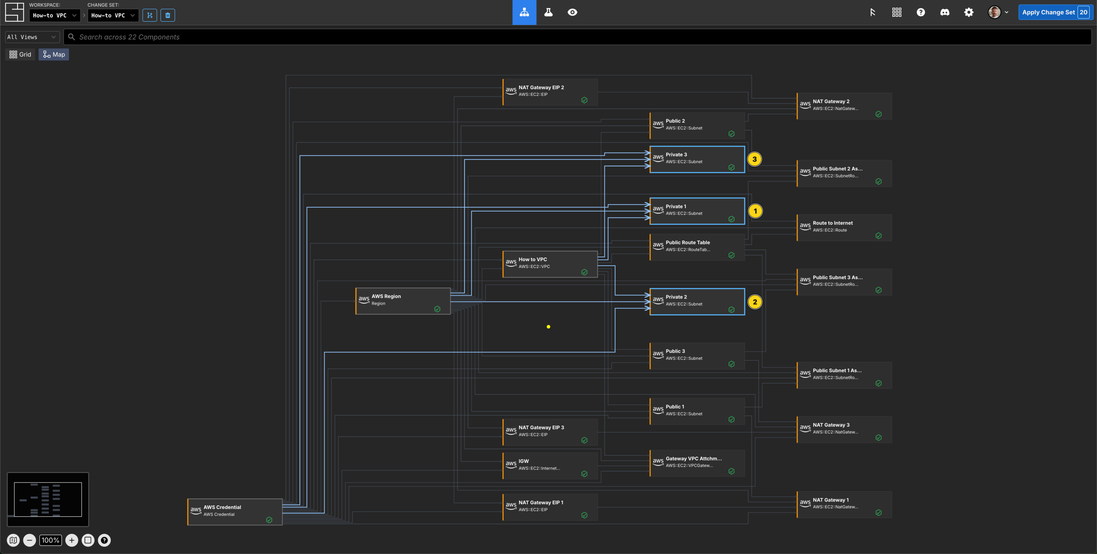The height and width of the screenshot is (554, 1097).
Task: Click the green check icon on NAT Gateway EIP 2
Action: pyautogui.click(x=584, y=100)
